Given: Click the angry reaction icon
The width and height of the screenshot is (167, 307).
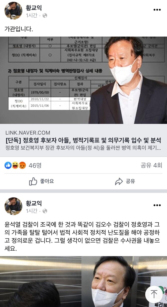Looking at the screenshot, I should 22,165.
